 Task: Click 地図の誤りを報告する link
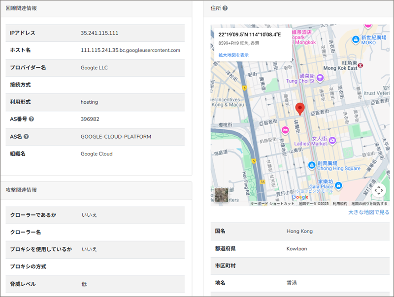click(369, 204)
